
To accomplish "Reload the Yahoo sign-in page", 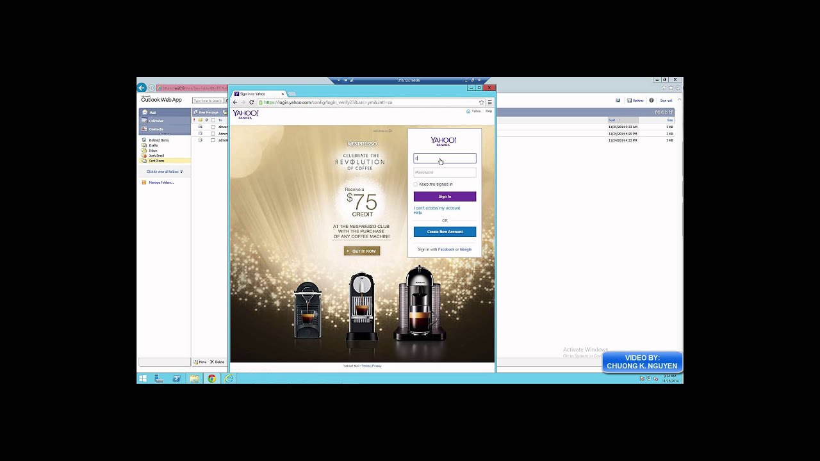I will [251, 102].
